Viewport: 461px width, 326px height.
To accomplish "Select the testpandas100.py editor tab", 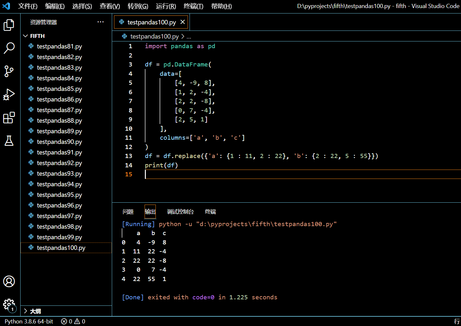I will click(x=151, y=22).
